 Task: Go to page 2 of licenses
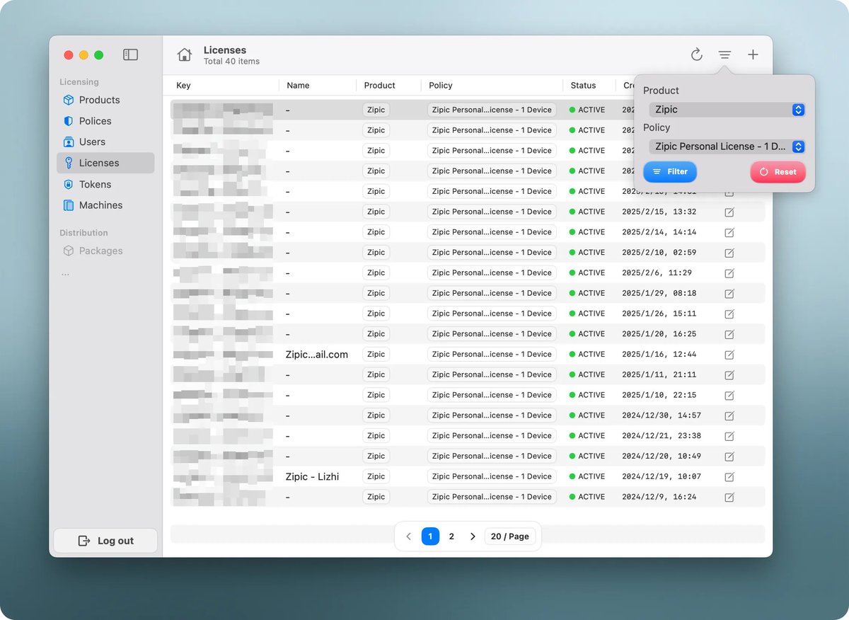451,536
